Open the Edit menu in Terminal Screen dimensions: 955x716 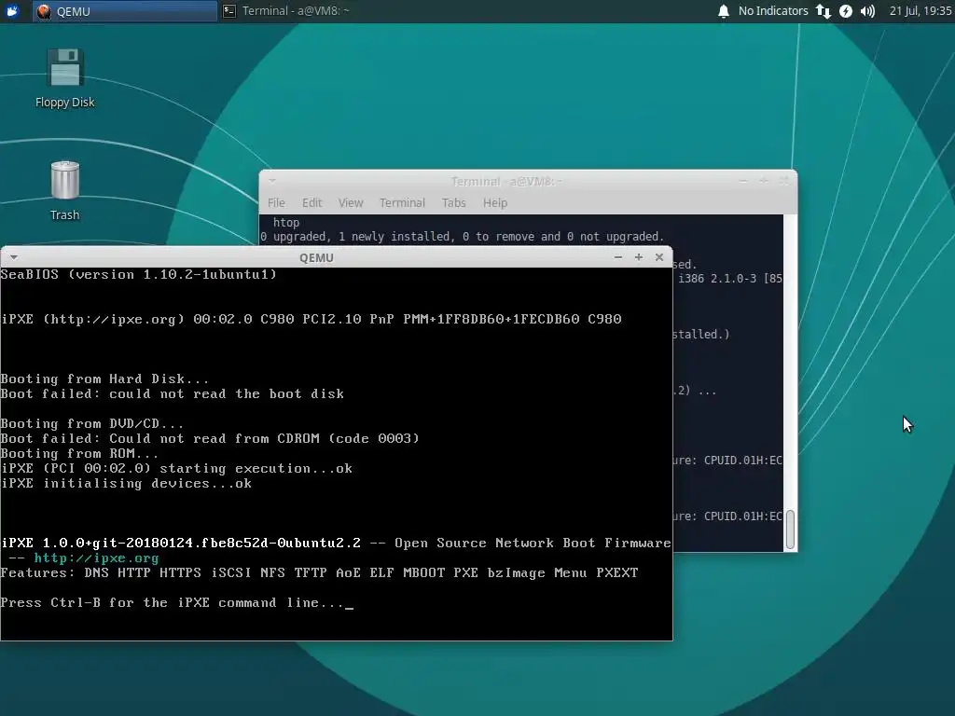311,202
